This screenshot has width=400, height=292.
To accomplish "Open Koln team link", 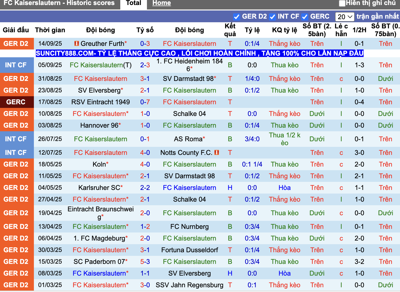I will point(99,164).
